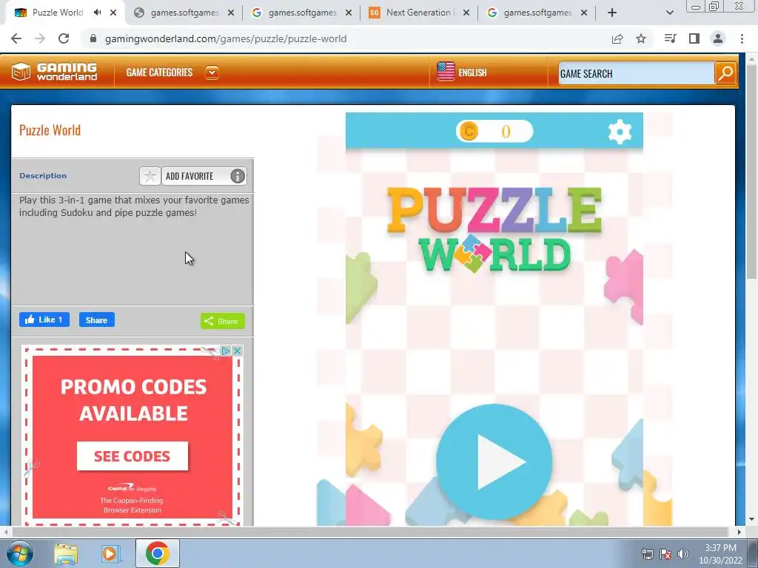Open the Chrome three-dot menu

742,38
